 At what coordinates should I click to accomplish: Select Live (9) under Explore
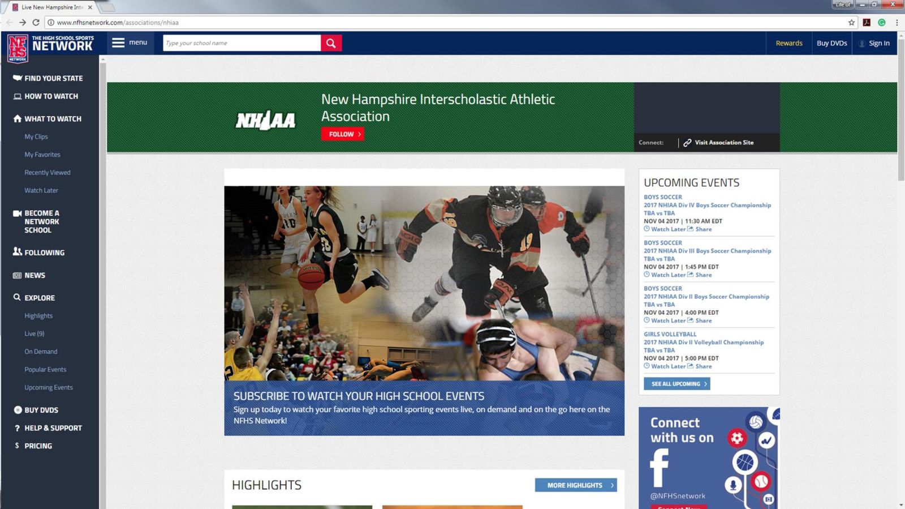35,334
